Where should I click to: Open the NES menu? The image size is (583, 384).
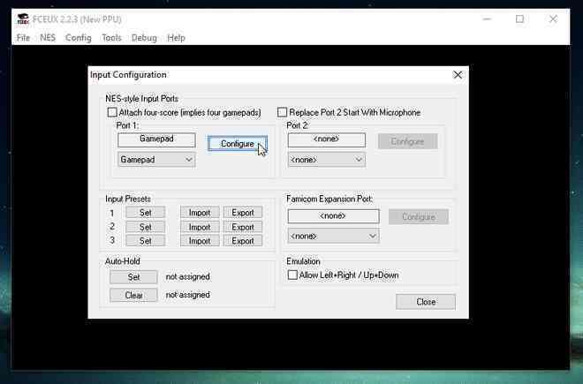pos(48,38)
